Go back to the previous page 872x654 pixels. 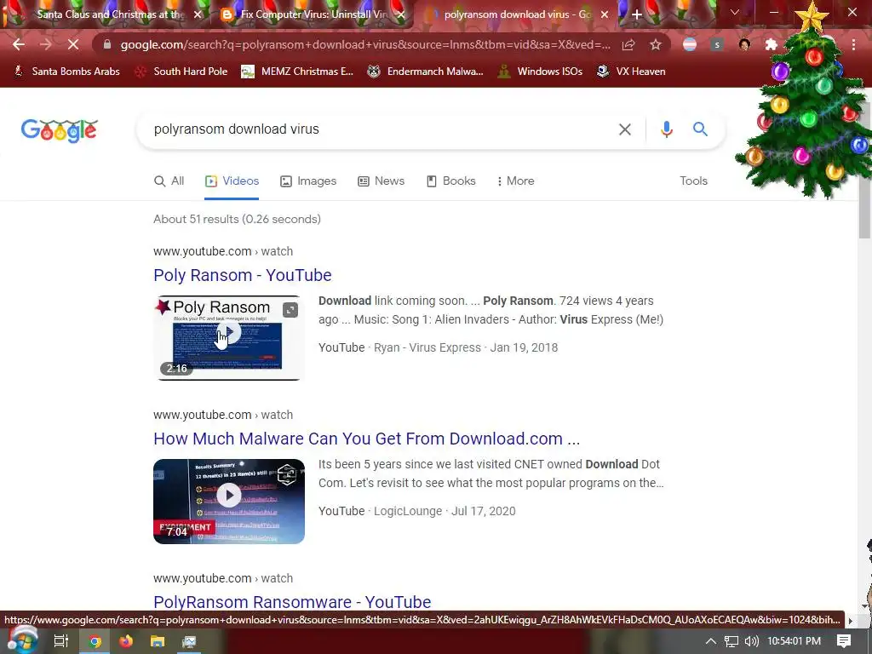tap(19, 44)
